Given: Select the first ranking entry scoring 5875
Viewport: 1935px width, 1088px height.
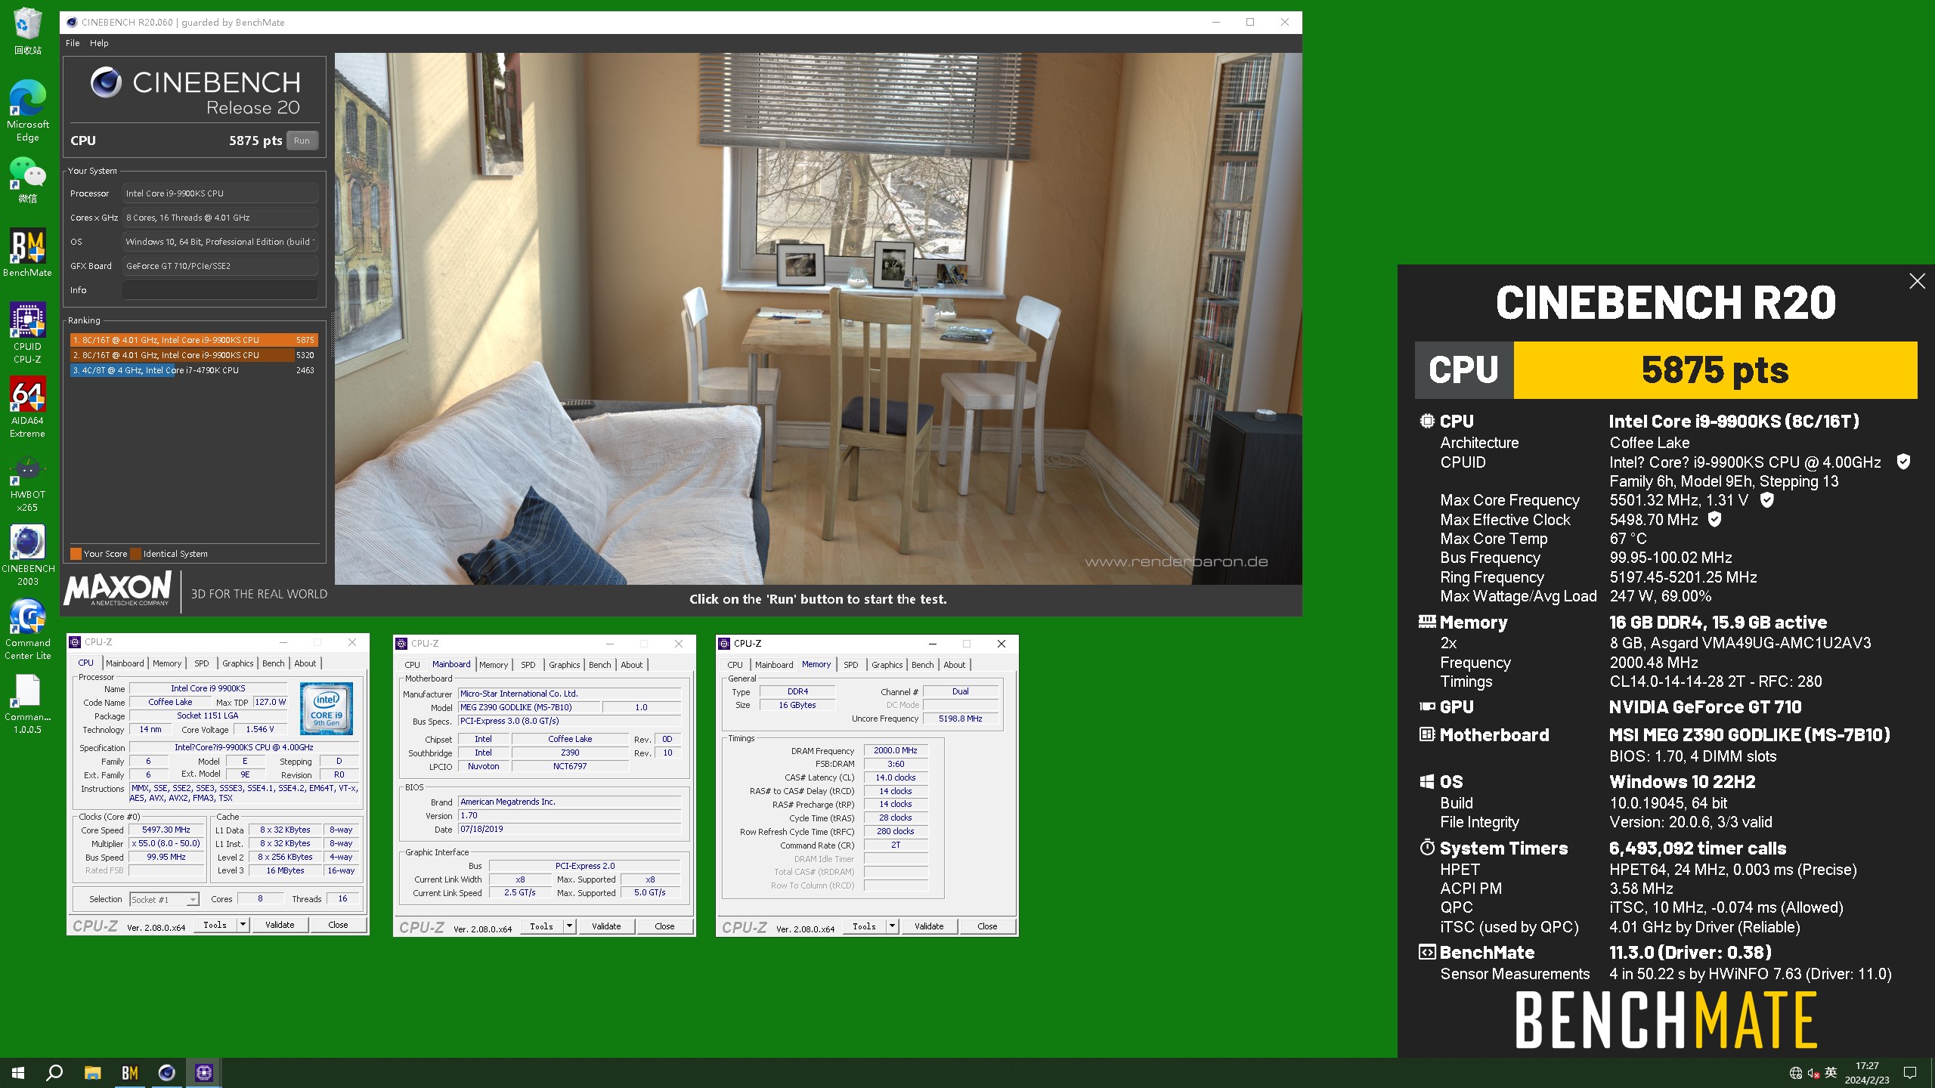Looking at the screenshot, I should 193,340.
